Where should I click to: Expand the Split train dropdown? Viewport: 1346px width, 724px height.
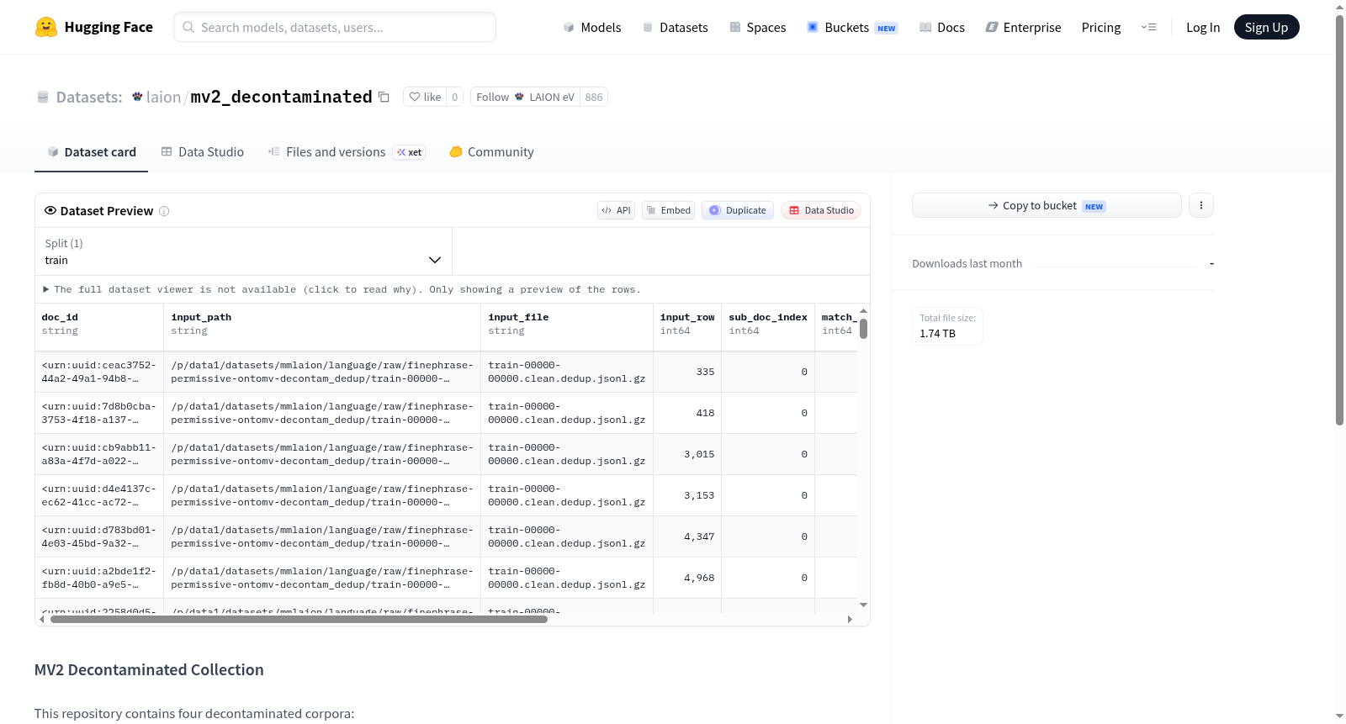(x=243, y=251)
